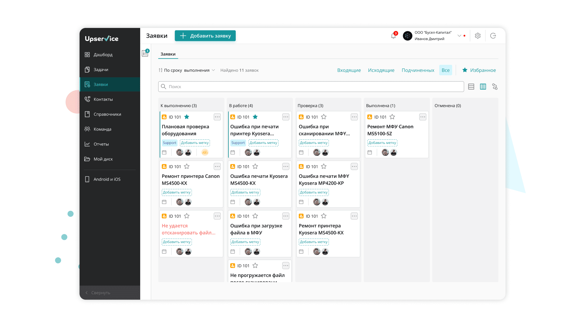This screenshot has height=328, width=584.
Task: Select the Заявки tab
Action: (168, 54)
